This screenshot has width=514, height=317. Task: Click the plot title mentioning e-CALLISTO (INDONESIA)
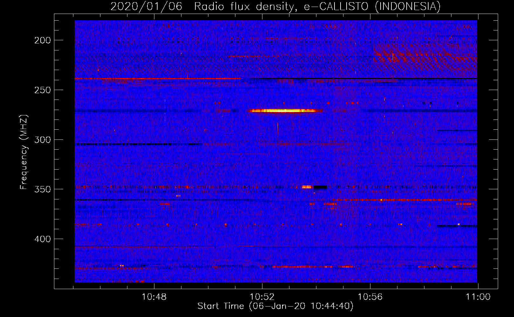[275, 6]
